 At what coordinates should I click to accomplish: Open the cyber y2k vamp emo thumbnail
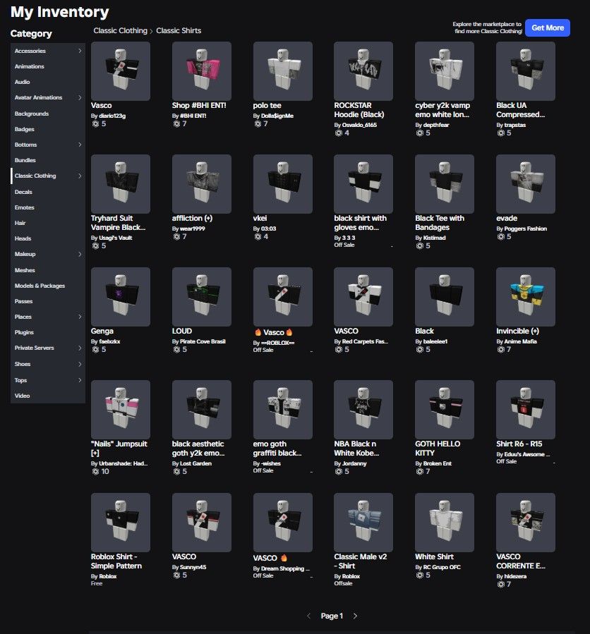coord(445,71)
